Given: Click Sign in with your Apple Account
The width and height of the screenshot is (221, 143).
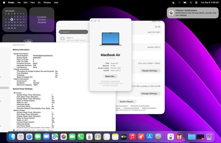Looking at the screenshot, I should point(73,39).
